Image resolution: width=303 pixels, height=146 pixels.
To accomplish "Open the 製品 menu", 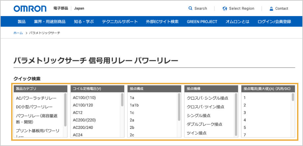I will (22, 22).
